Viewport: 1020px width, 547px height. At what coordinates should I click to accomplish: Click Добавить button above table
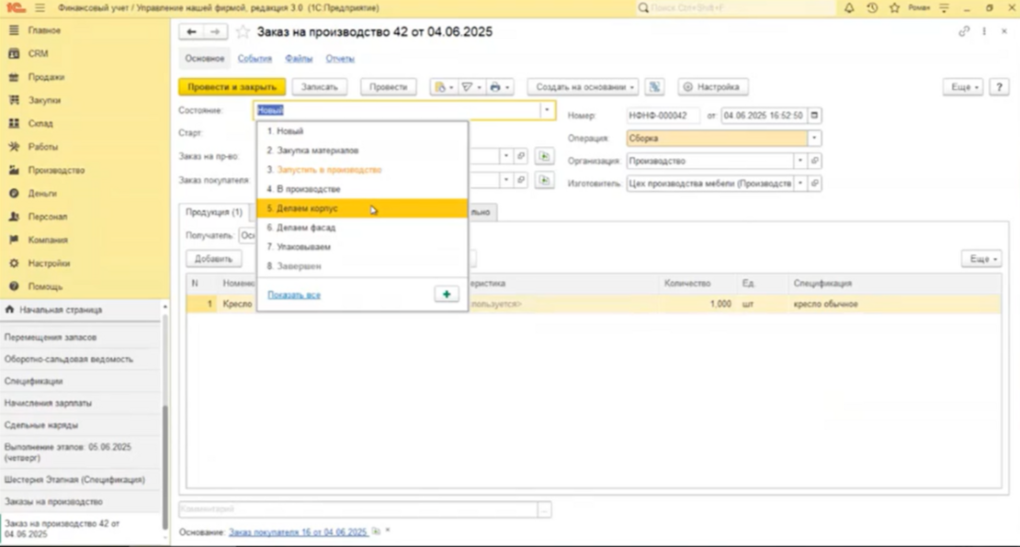213,259
